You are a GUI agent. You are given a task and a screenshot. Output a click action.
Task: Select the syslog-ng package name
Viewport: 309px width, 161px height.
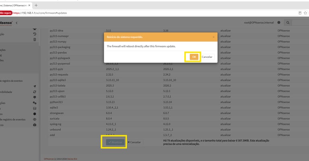coord(56,124)
